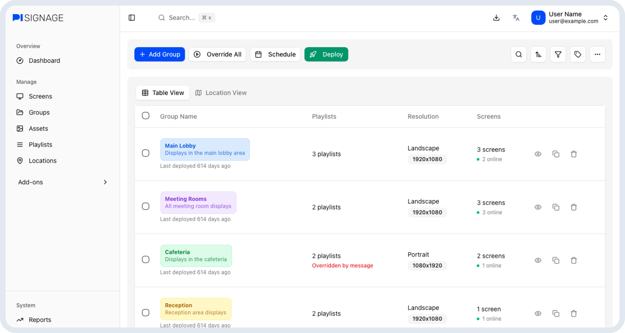Switch to Location View

point(221,93)
